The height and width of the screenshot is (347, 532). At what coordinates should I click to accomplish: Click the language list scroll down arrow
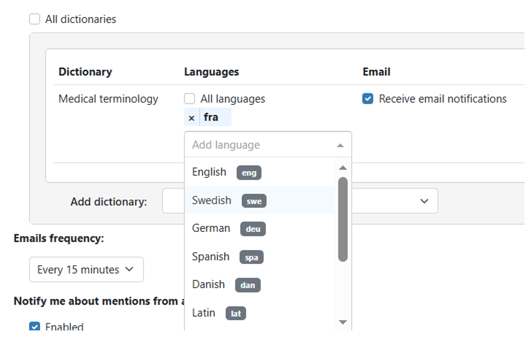(x=343, y=322)
